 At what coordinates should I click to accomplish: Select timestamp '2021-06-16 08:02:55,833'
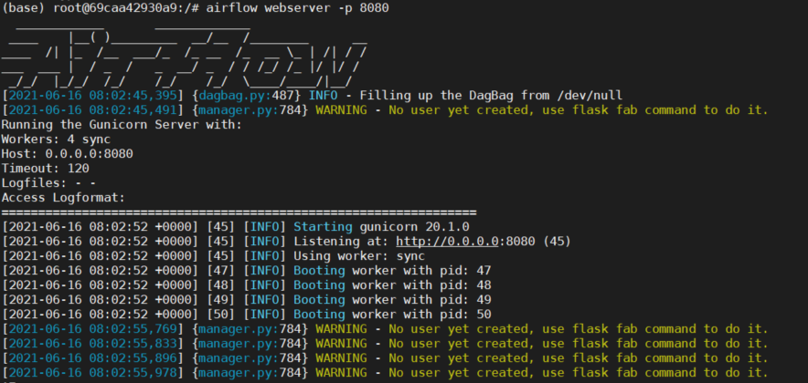tap(93, 344)
